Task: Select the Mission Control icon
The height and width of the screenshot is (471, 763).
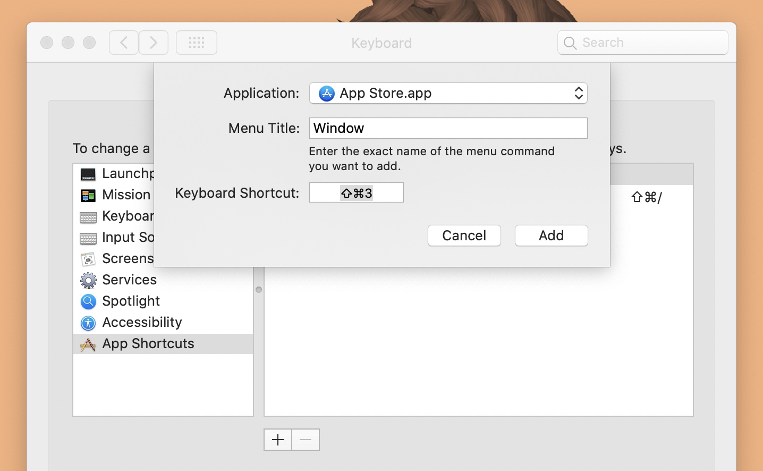Action: tap(88, 195)
